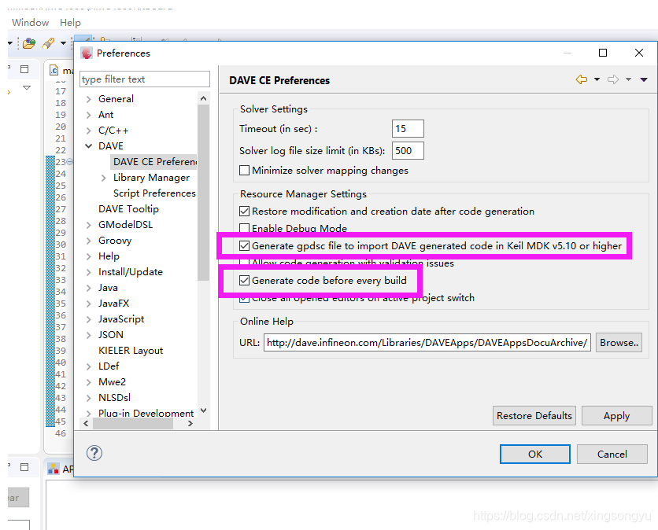This screenshot has height=530, width=658.
Task: Open the Window menu
Action: [30, 22]
